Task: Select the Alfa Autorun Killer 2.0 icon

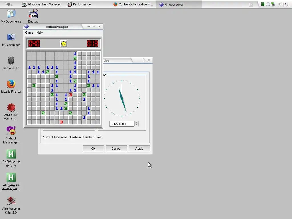Action: coord(11,205)
